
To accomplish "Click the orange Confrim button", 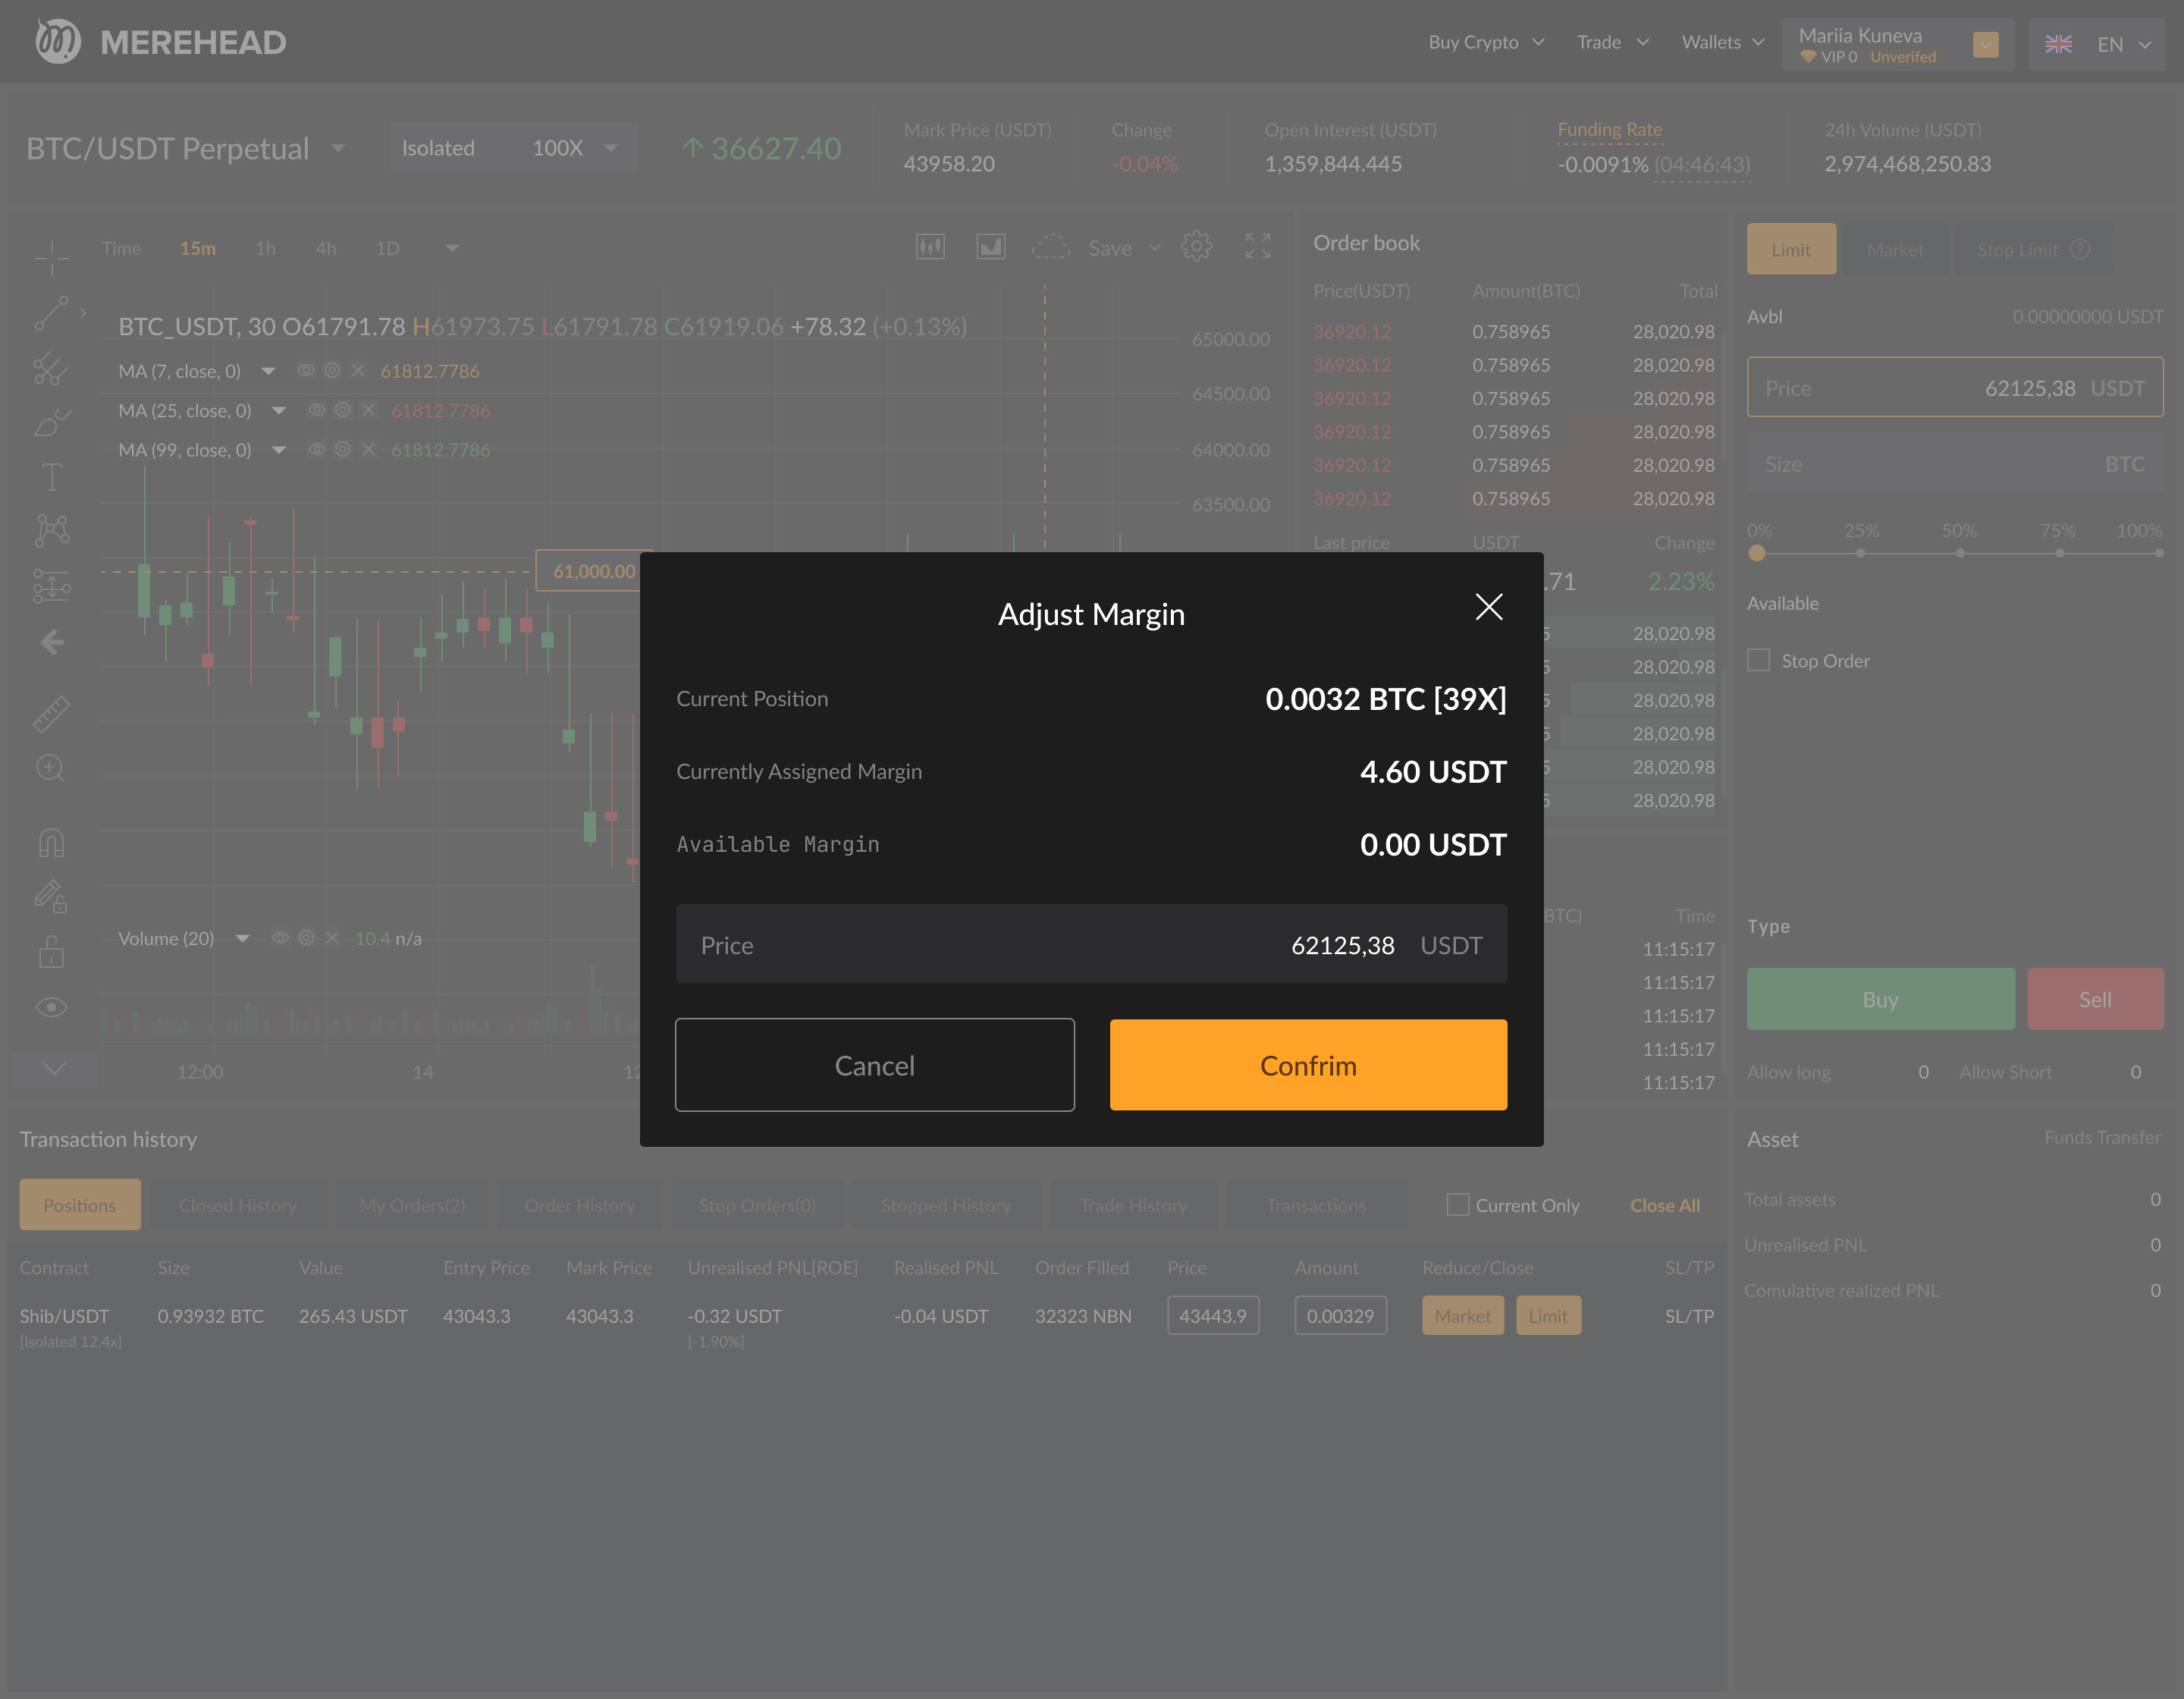I will [x=1308, y=1065].
